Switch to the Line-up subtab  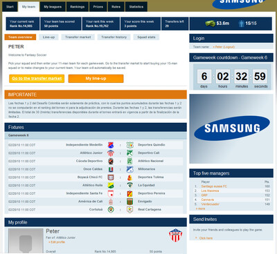click(x=48, y=37)
